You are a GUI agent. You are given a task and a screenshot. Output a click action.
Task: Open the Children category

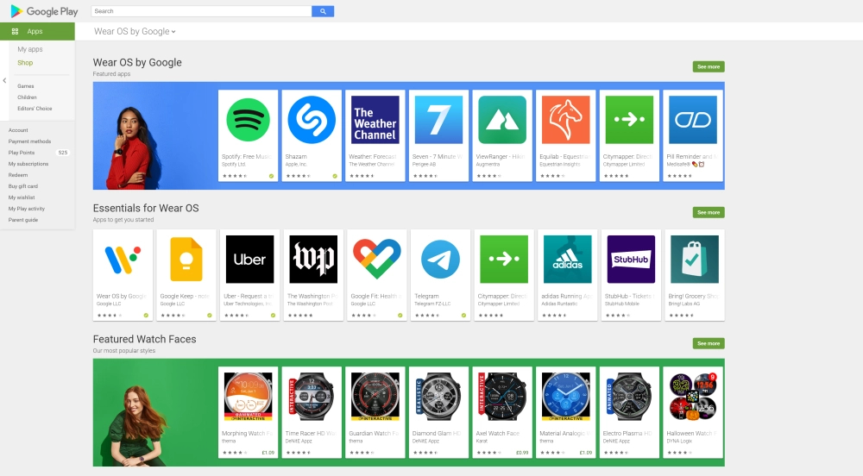pos(27,97)
